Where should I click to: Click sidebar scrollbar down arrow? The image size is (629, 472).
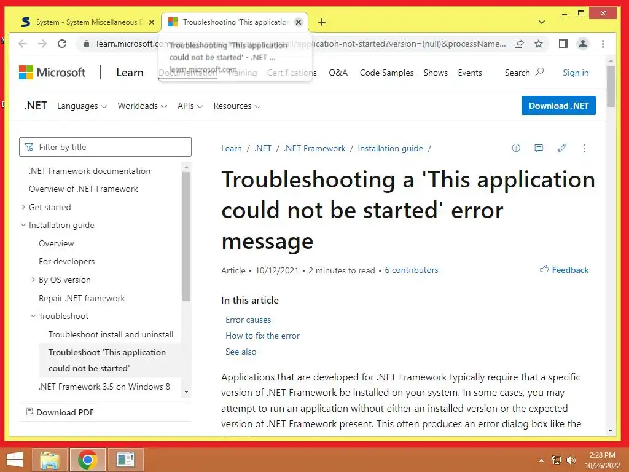186,391
